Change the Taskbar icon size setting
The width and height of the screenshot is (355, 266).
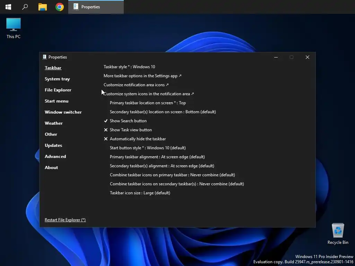tap(140, 193)
